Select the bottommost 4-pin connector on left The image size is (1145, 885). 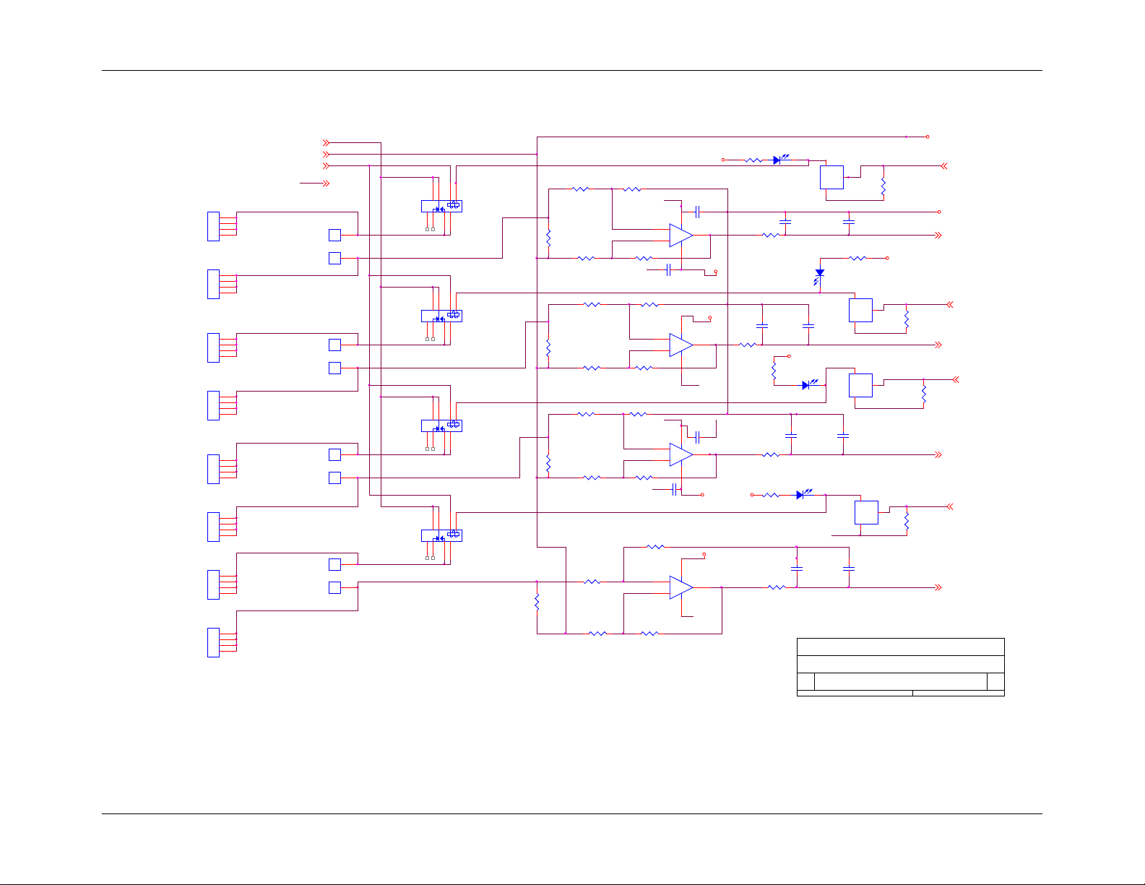tap(213, 642)
